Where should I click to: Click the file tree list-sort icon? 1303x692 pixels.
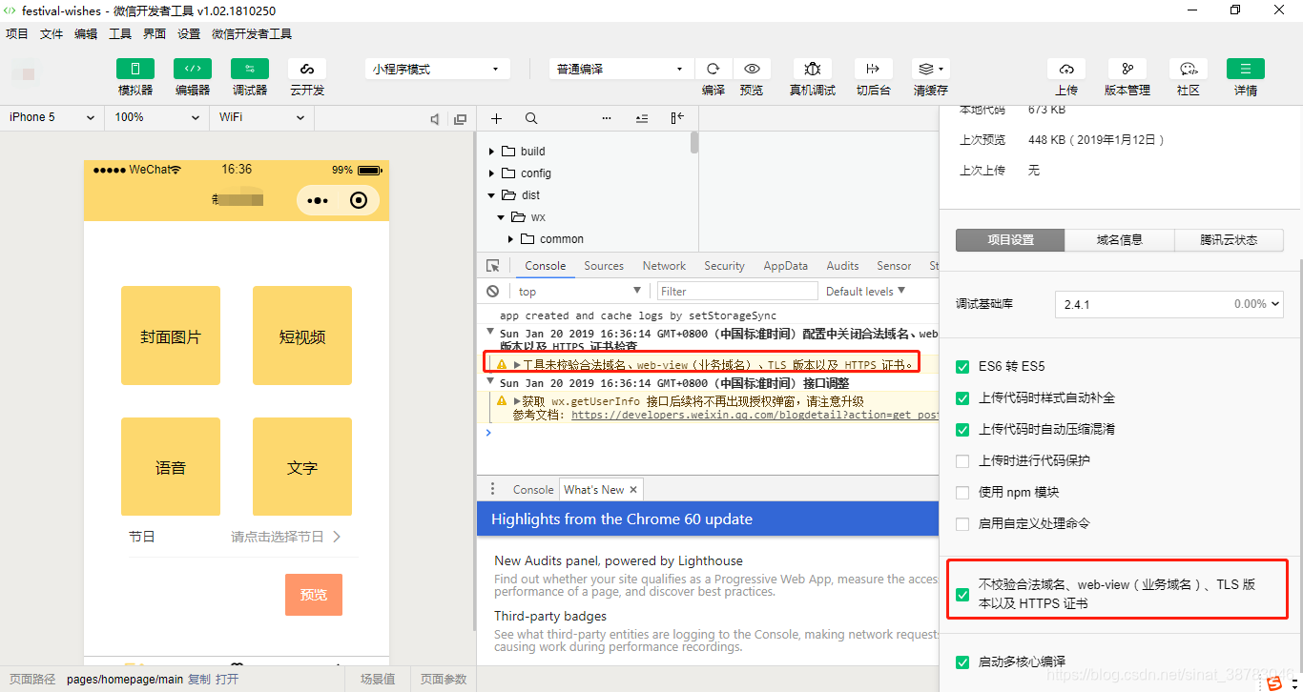(642, 118)
